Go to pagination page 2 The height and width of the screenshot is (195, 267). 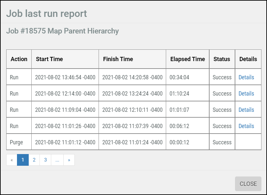click(34, 160)
